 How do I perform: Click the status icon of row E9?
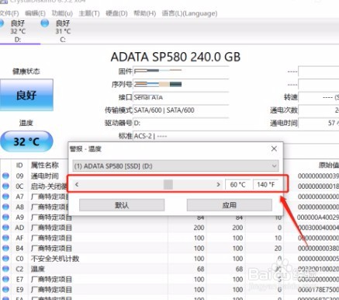tap(5, 290)
